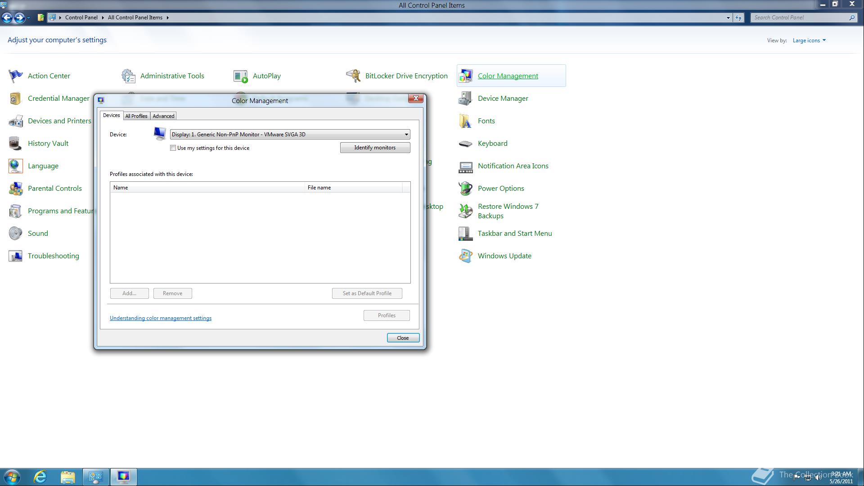Switch to the All Profiles tab
Image resolution: width=864 pixels, height=486 pixels.
[136, 116]
